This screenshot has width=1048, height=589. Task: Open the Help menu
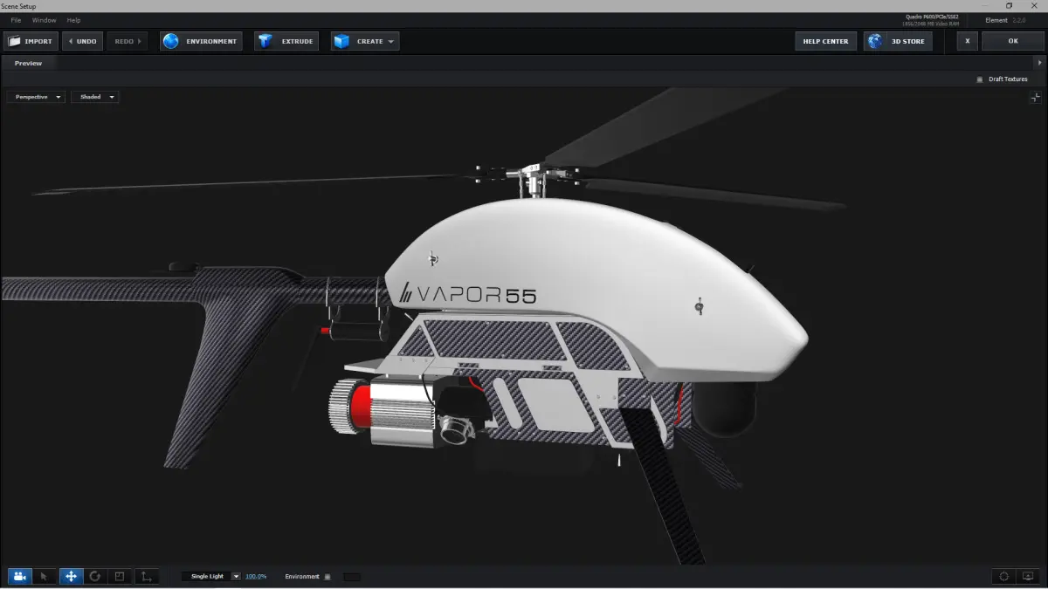point(73,20)
